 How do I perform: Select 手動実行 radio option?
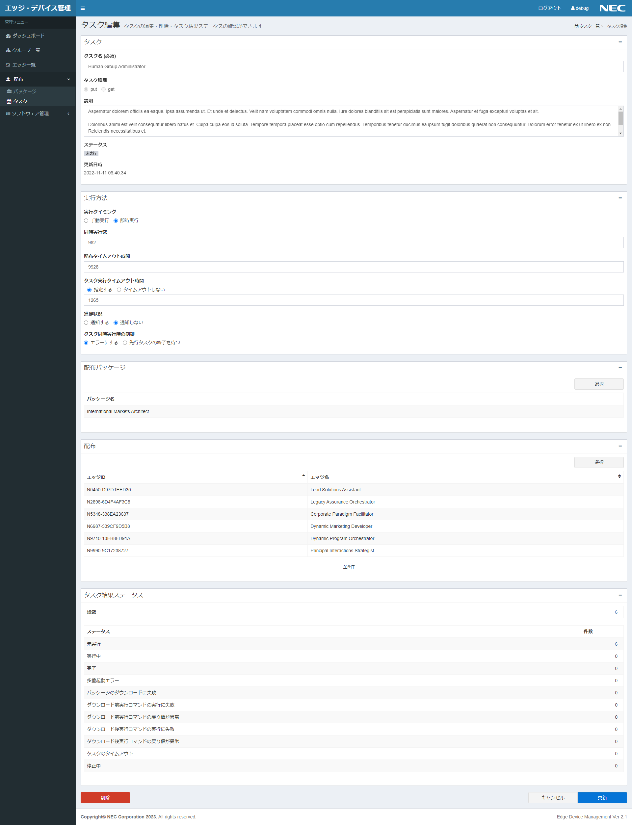[86, 221]
